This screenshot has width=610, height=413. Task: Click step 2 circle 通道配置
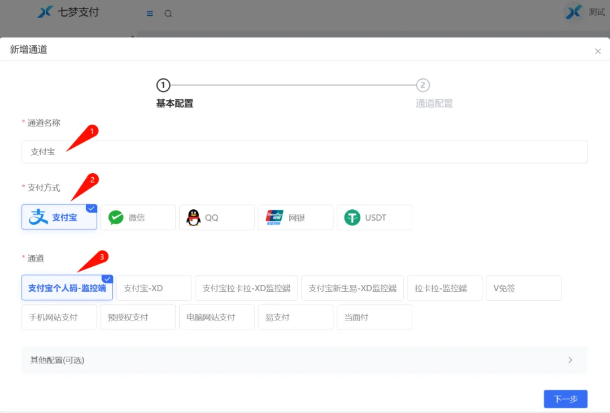coord(423,85)
